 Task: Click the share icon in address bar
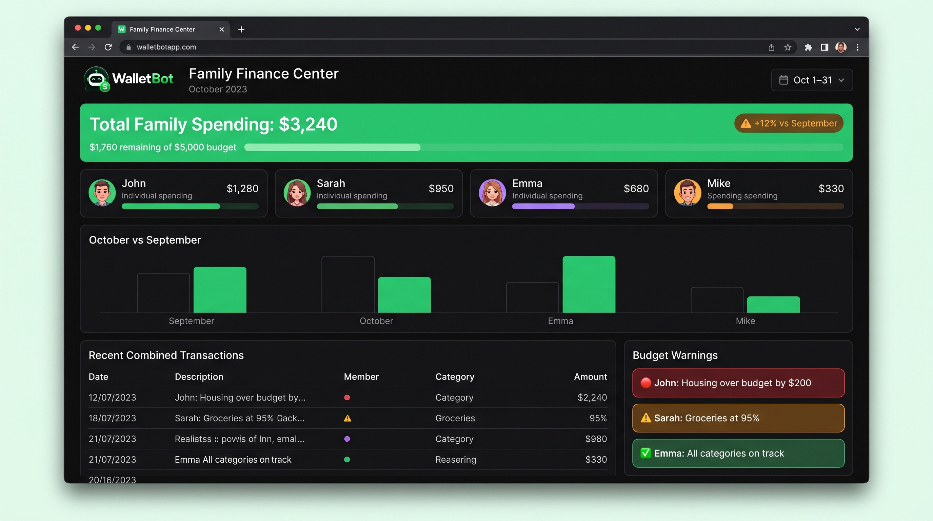click(x=772, y=47)
